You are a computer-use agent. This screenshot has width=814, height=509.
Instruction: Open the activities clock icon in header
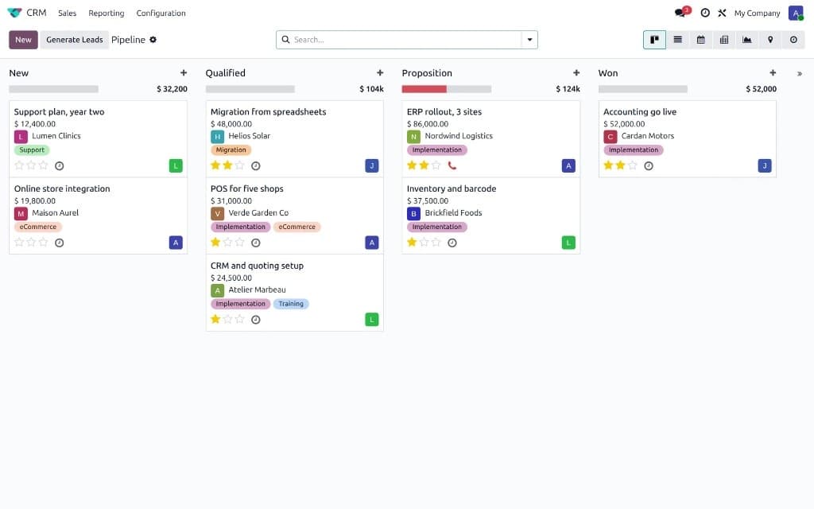(705, 13)
